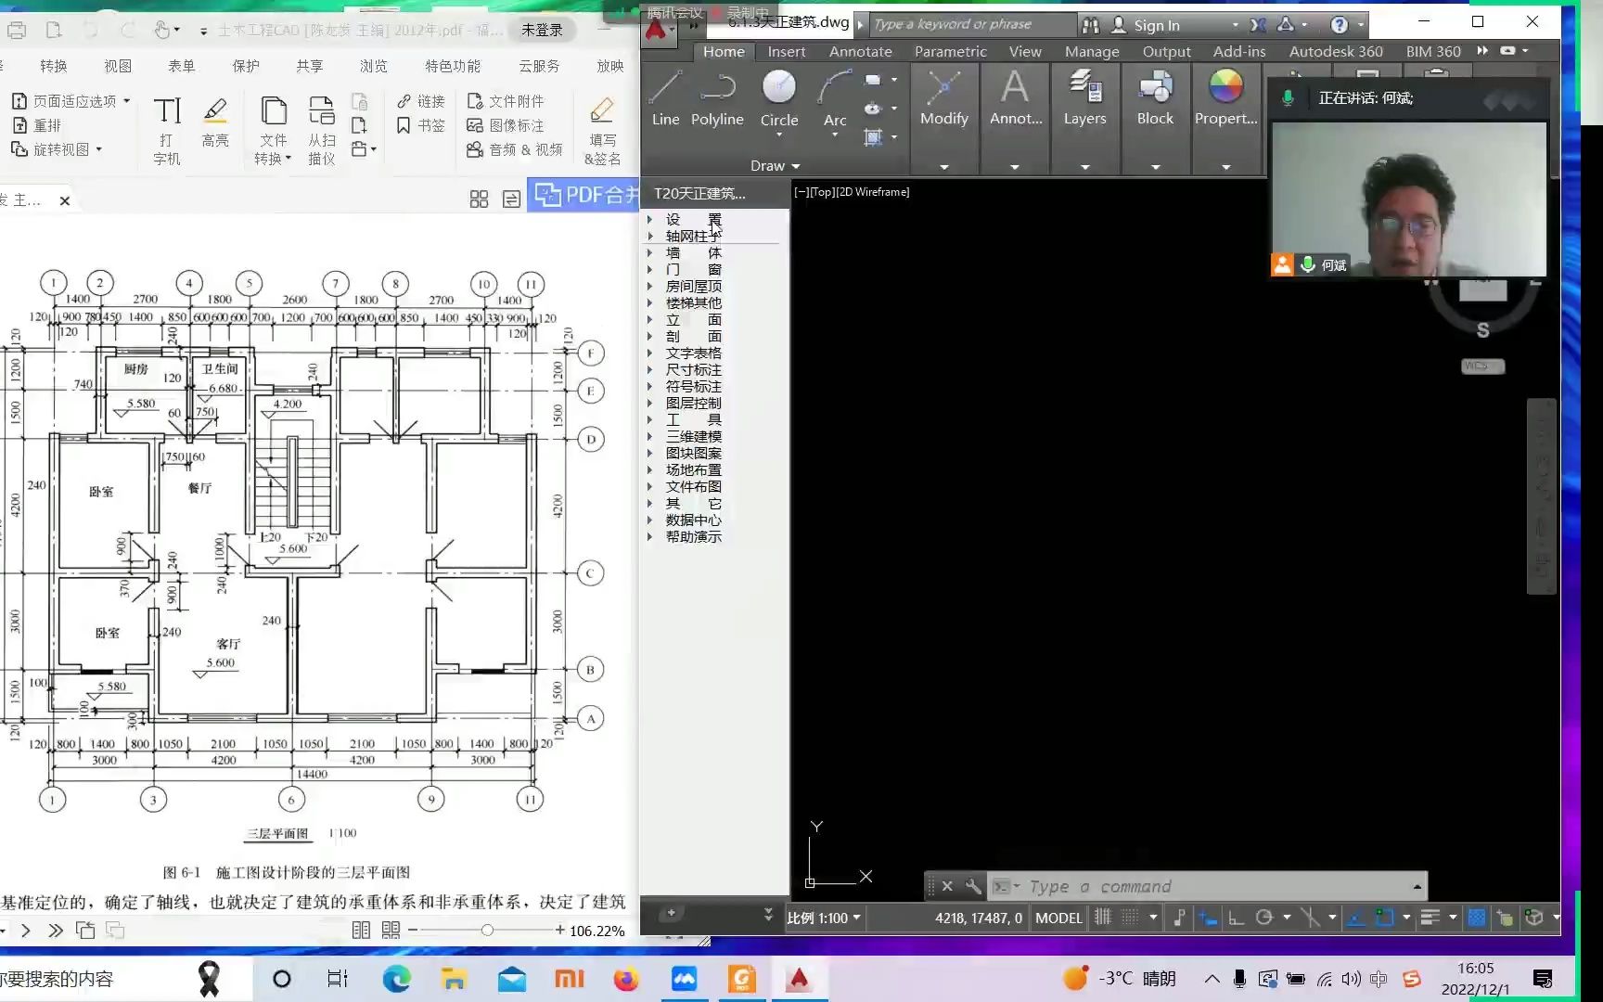Pick the Circle tool in Draw panel
Screen dimensions: 1603x1002
pyautogui.click(x=778, y=98)
